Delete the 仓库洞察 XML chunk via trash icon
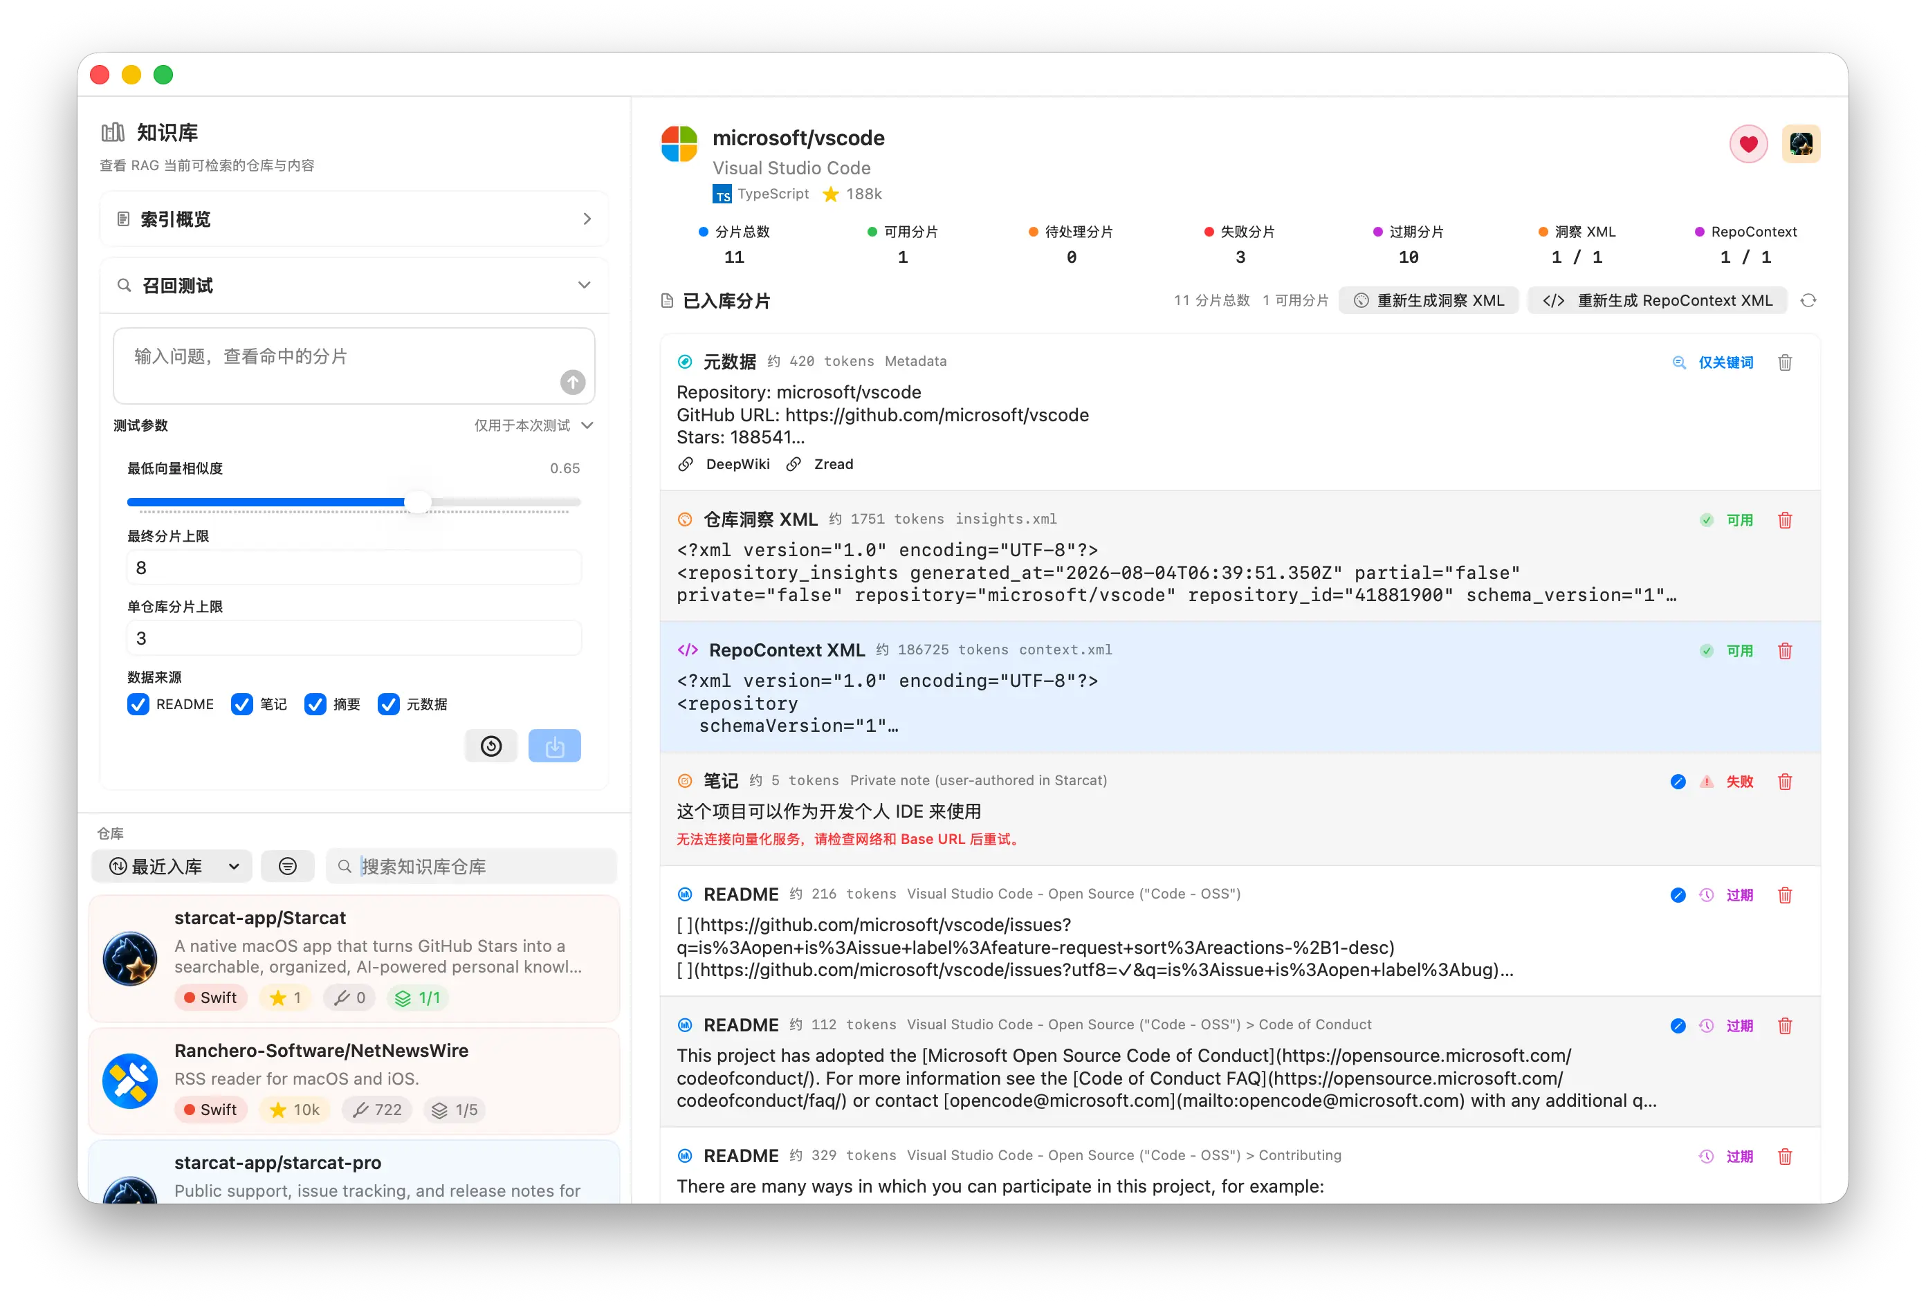The image size is (1926, 1306). (1785, 520)
